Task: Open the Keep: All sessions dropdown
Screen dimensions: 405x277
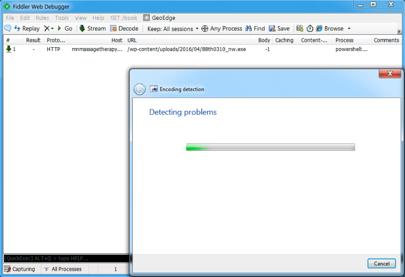Action: [x=172, y=29]
